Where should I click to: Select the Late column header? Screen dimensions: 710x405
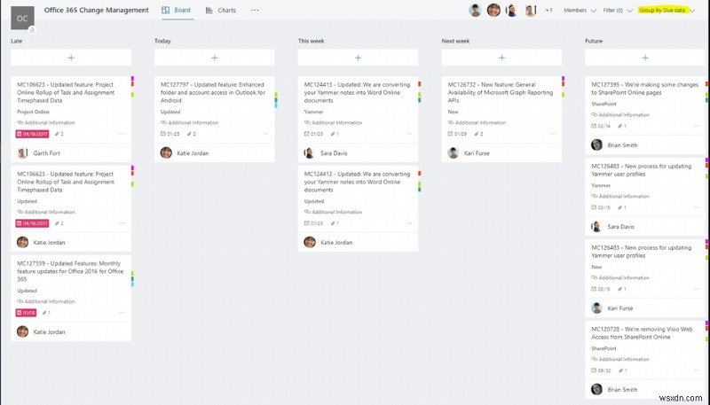17,41
